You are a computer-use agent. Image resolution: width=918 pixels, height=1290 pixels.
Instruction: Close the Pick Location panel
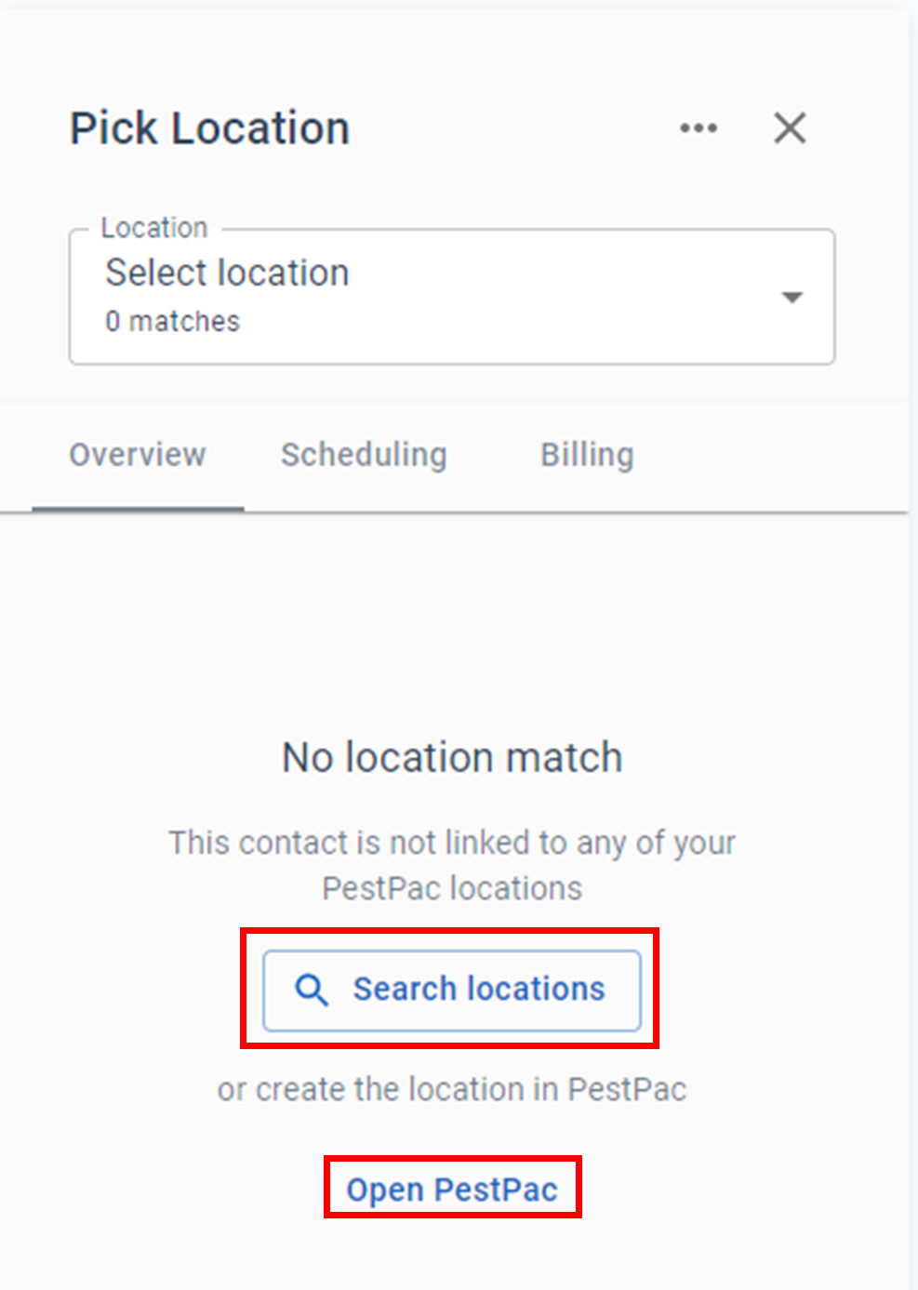[790, 128]
